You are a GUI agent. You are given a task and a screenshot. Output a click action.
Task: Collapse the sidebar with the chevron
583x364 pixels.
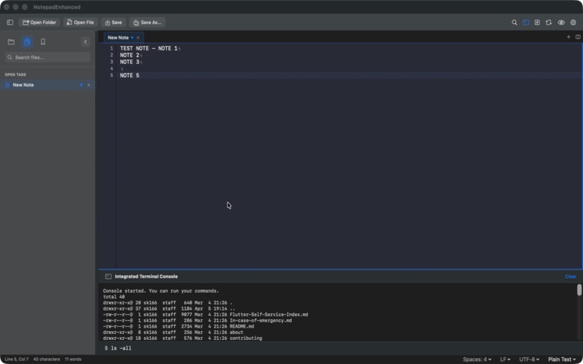tap(85, 42)
